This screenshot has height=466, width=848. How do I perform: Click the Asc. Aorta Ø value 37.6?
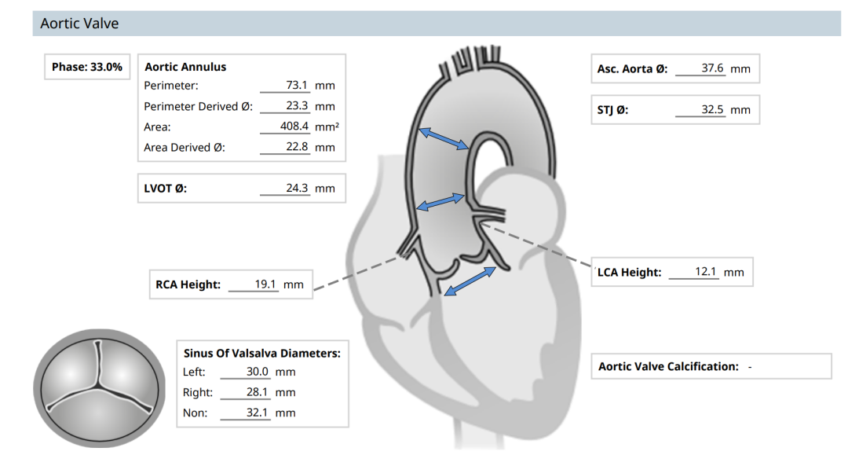[x=700, y=68]
